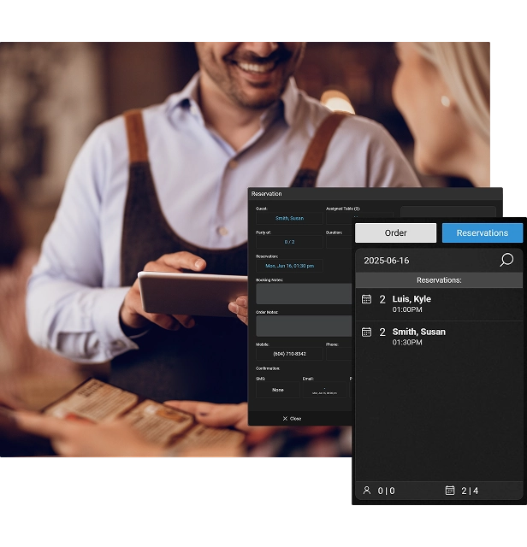Image resolution: width=527 pixels, height=547 pixels.
Task: Click the Mobile phone number field
Action: click(x=289, y=353)
